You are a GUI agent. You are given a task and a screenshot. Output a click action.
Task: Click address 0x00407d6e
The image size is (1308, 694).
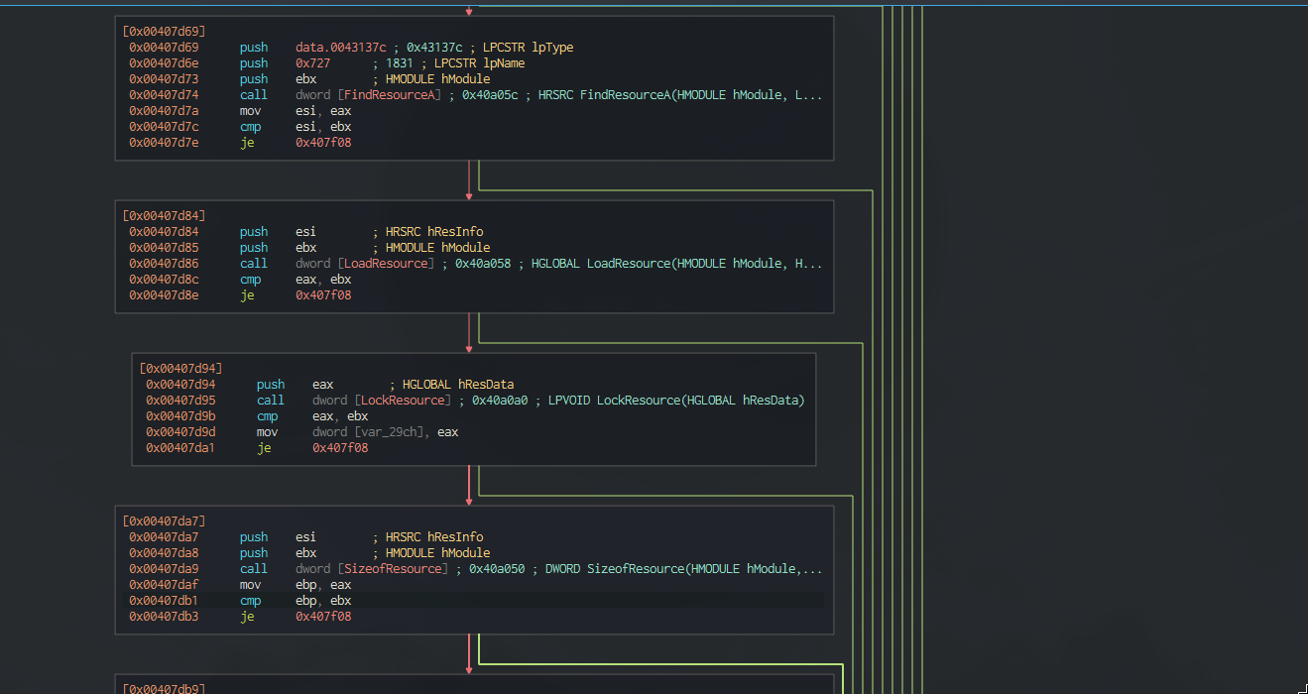click(x=164, y=63)
